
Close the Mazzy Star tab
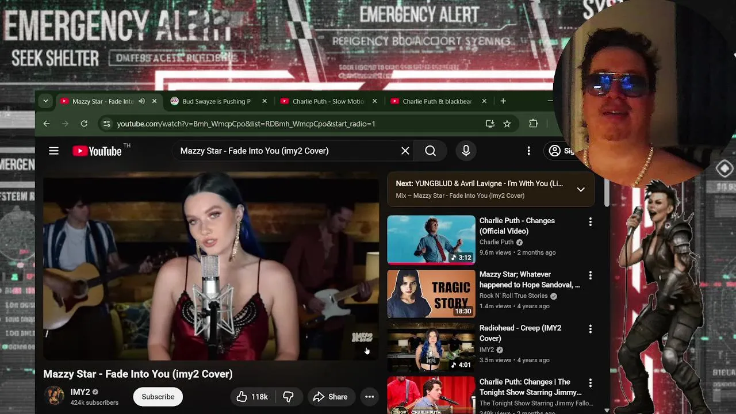click(154, 101)
